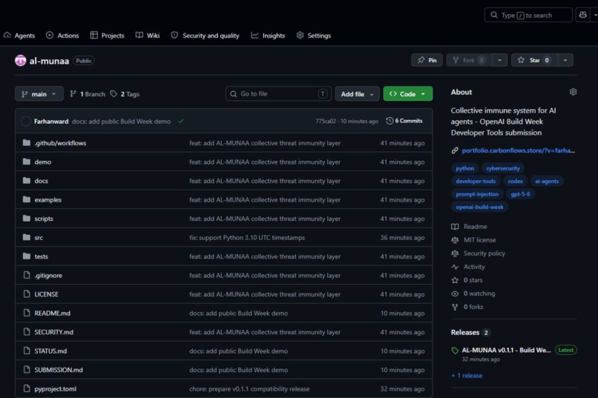
Task: Click the demo folder icon
Action: click(x=26, y=162)
